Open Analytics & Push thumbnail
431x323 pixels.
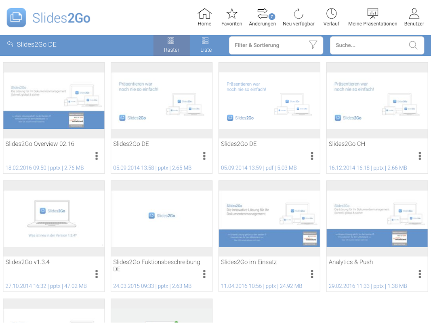(x=377, y=218)
